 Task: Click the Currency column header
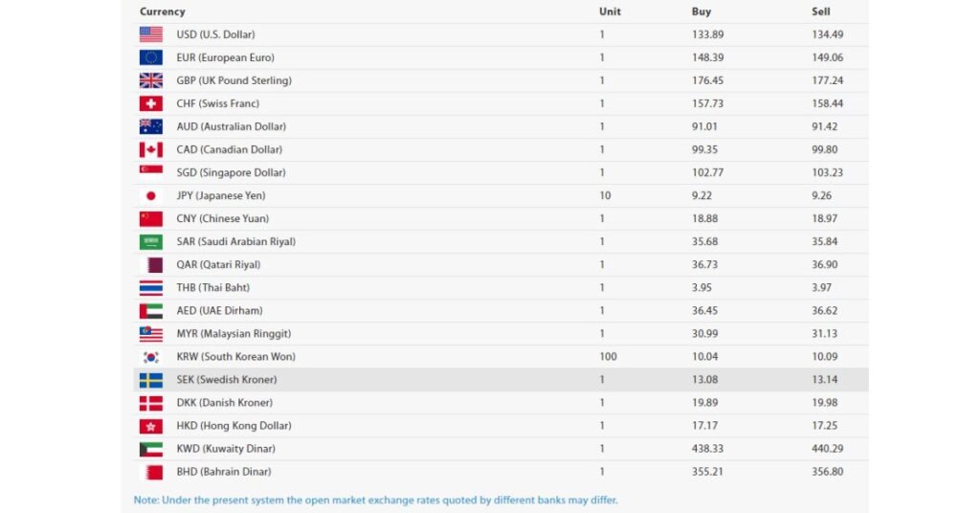click(x=163, y=11)
